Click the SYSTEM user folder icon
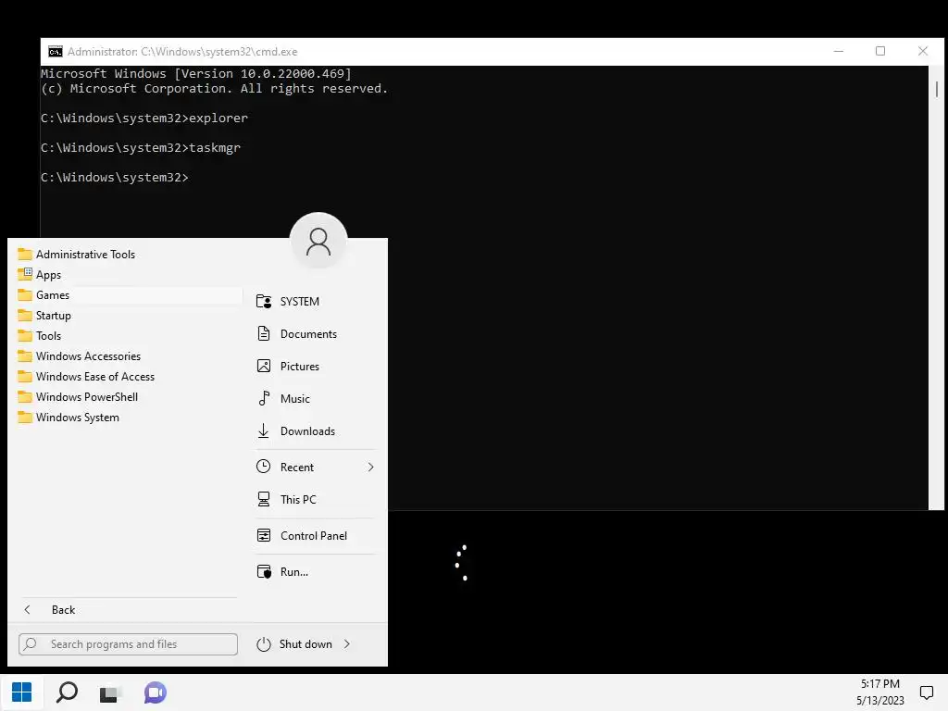 point(264,301)
